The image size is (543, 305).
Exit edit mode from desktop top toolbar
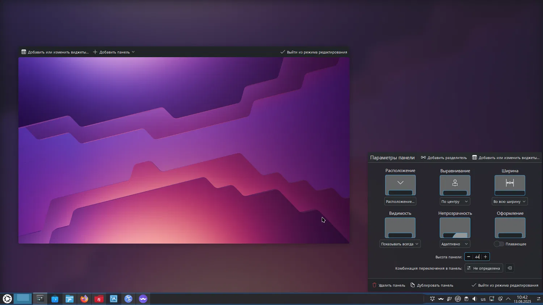pos(313,52)
